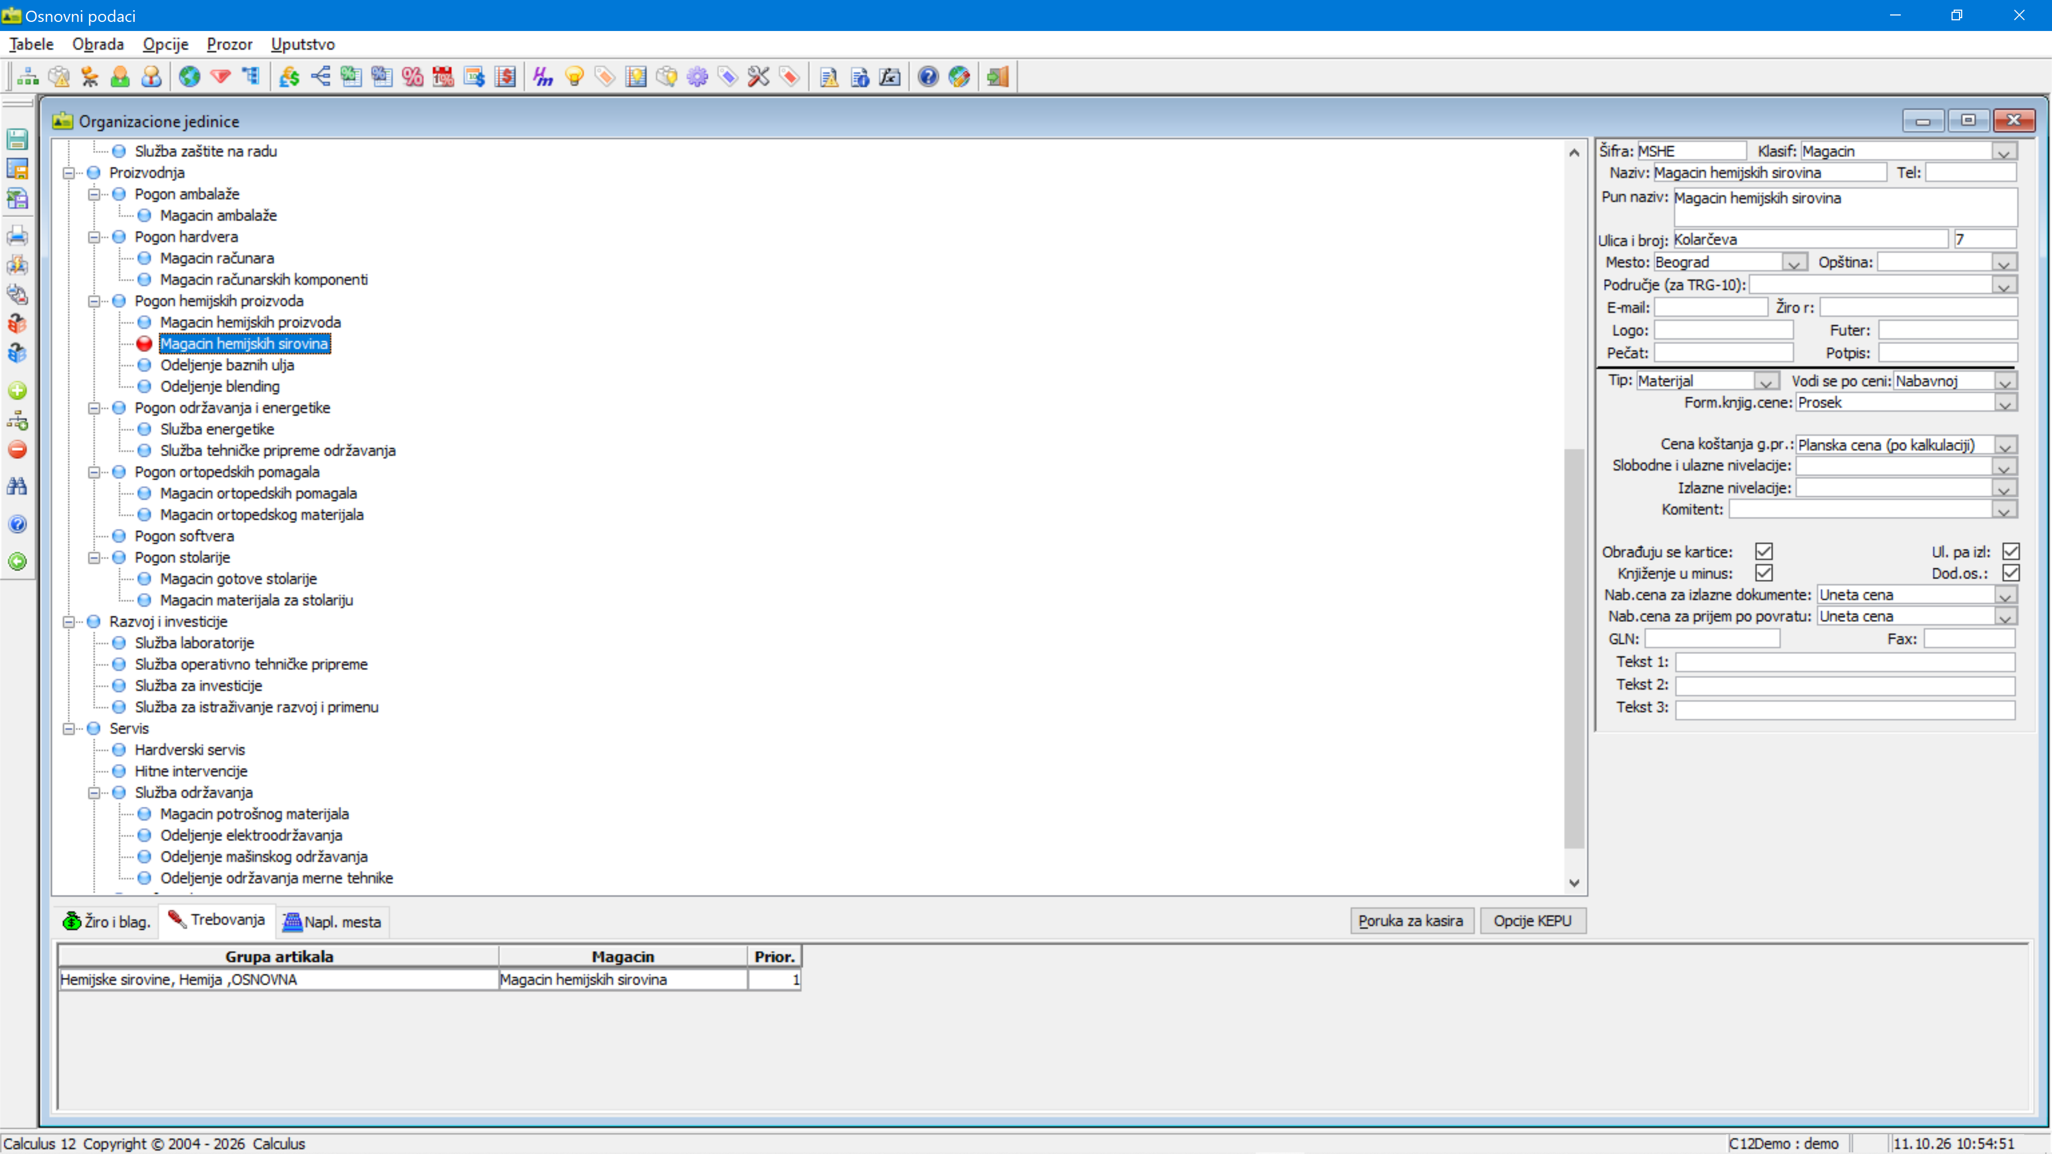
Task: Add sub-unit with the hierarchy plus icon
Action: pos(18,420)
